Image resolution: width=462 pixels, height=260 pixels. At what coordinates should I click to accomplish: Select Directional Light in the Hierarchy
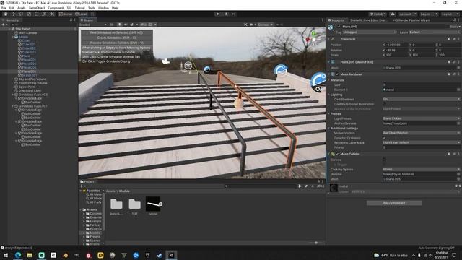click(30, 91)
